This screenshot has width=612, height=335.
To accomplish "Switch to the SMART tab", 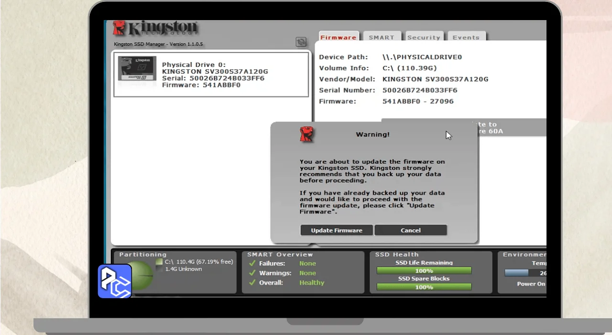I will (381, 37).
